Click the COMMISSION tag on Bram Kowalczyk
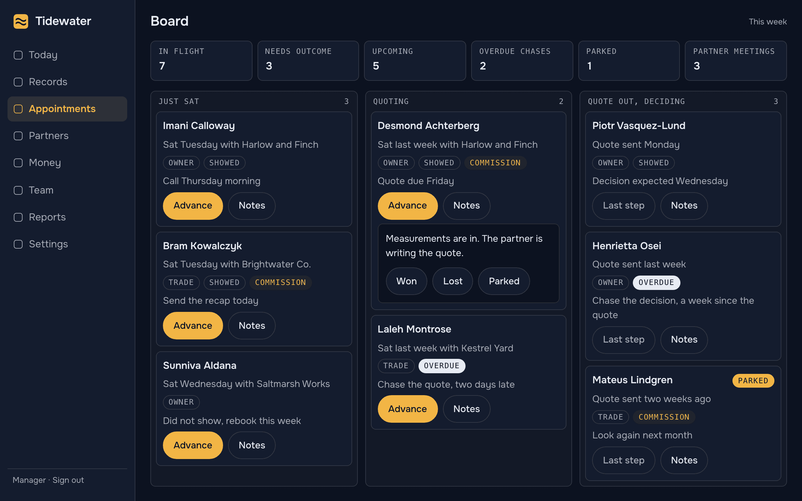The height and width of the screenshot is (501, 802). [280, 283]
